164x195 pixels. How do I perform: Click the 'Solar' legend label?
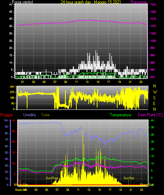[46, 115]
